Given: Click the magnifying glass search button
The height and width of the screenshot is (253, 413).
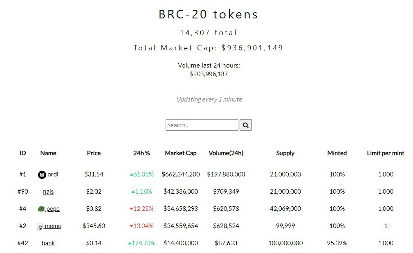Looking at the screenshot, I should click(x=245, y=125).
